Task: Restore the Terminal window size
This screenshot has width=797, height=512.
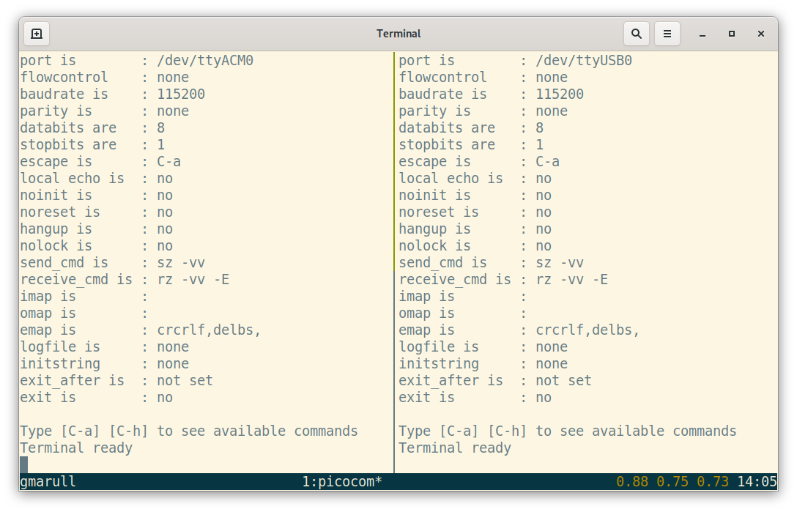Action: [730, 34]
